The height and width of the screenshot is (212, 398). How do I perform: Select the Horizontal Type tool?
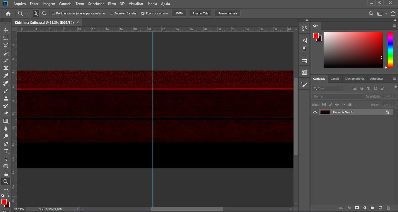[x=6, y=151]
